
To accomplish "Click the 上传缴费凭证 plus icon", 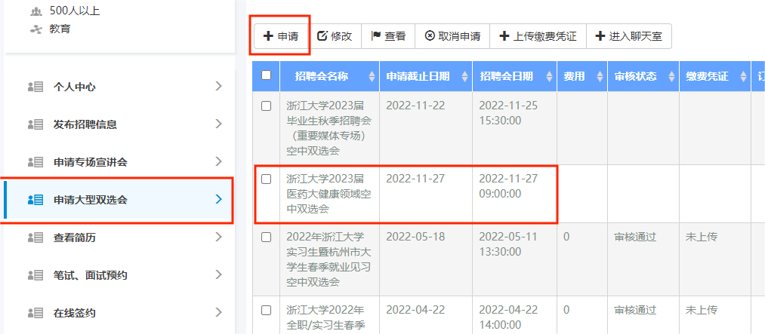I will point(504,36).
